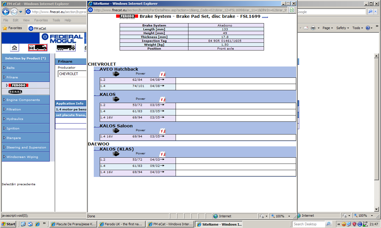This screenshot has height=228, width=381.
Task: Go back in the FM eCat window
Action: click(x=6, y=12)
